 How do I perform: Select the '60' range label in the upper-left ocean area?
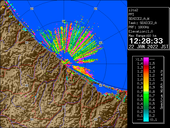coord(32,9)
